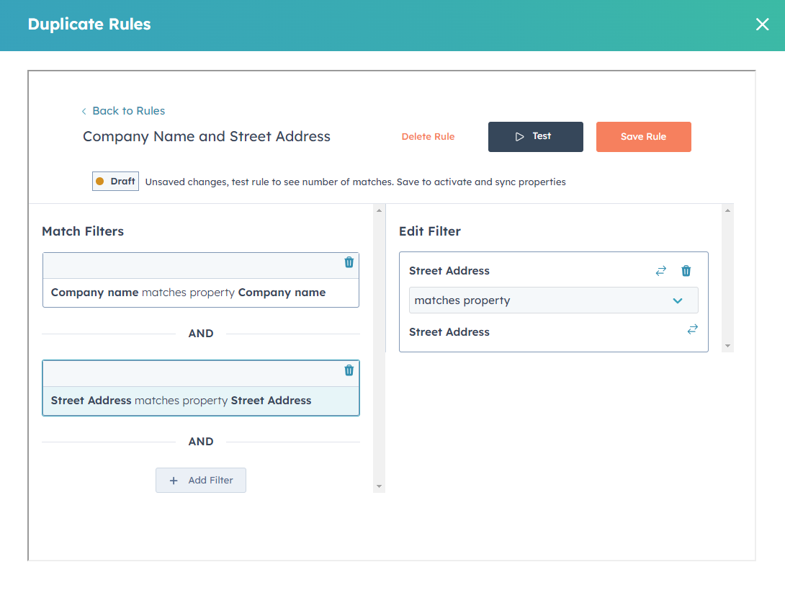
Task: Save the duplicate rule
Action: [643, 136]
